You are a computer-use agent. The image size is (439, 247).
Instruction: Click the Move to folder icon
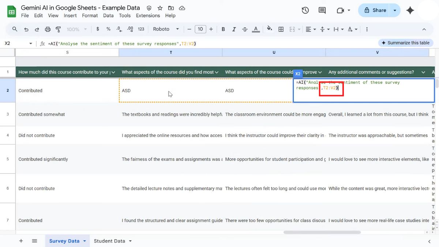click(x=171, y=8)
